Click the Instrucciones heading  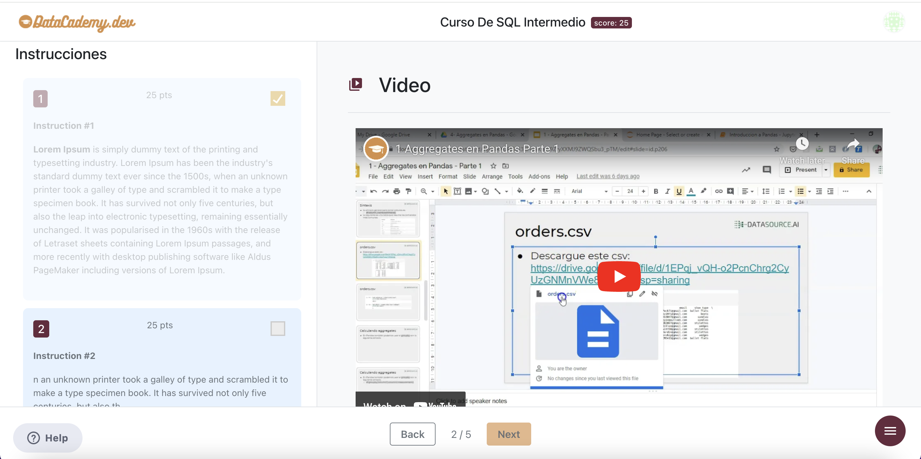click(x=61, y=54)
